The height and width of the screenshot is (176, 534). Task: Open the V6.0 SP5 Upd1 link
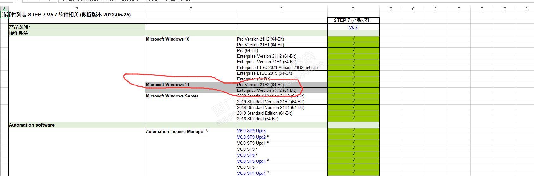coord(251,161)
